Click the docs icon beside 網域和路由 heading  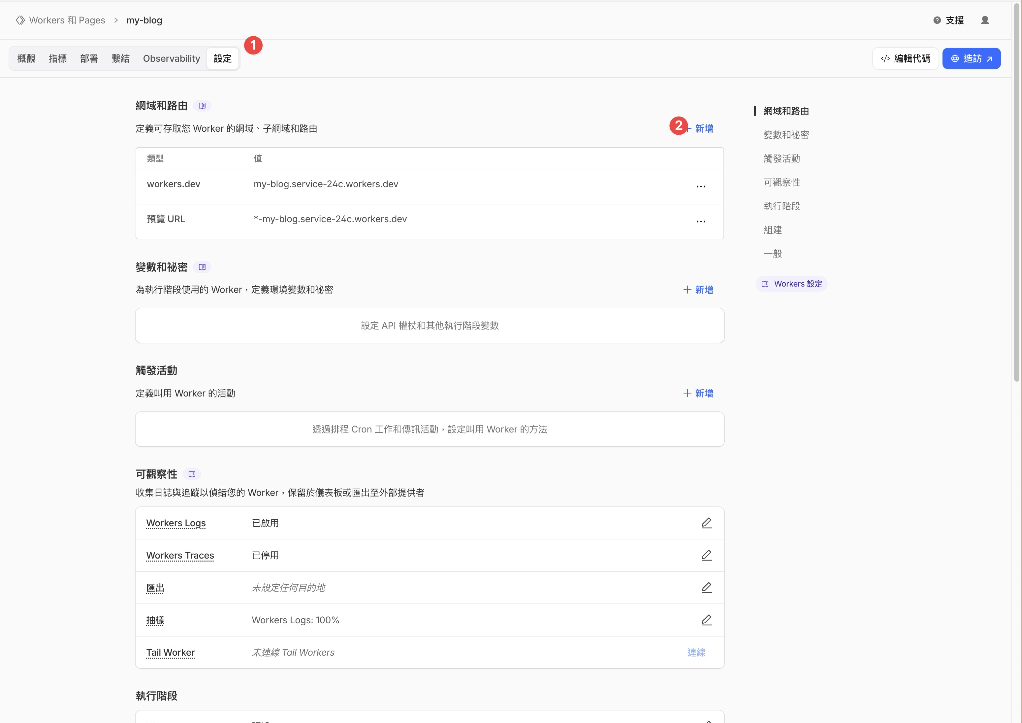(x=202, y=106)
